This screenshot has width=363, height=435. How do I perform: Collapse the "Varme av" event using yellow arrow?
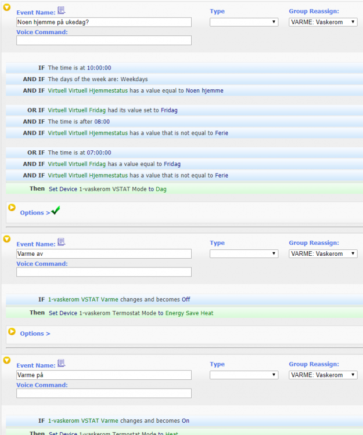coord(7,239)
